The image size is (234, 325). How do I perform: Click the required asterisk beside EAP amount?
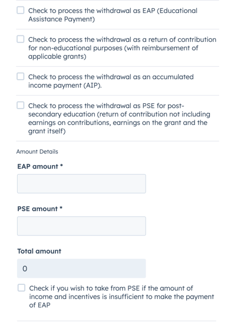61,165
